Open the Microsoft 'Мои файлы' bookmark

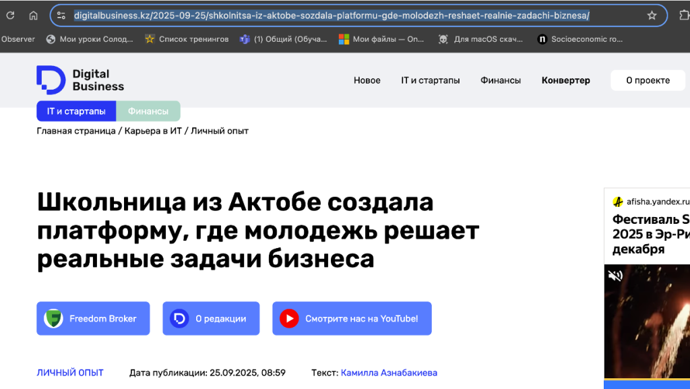coord(381,39)
